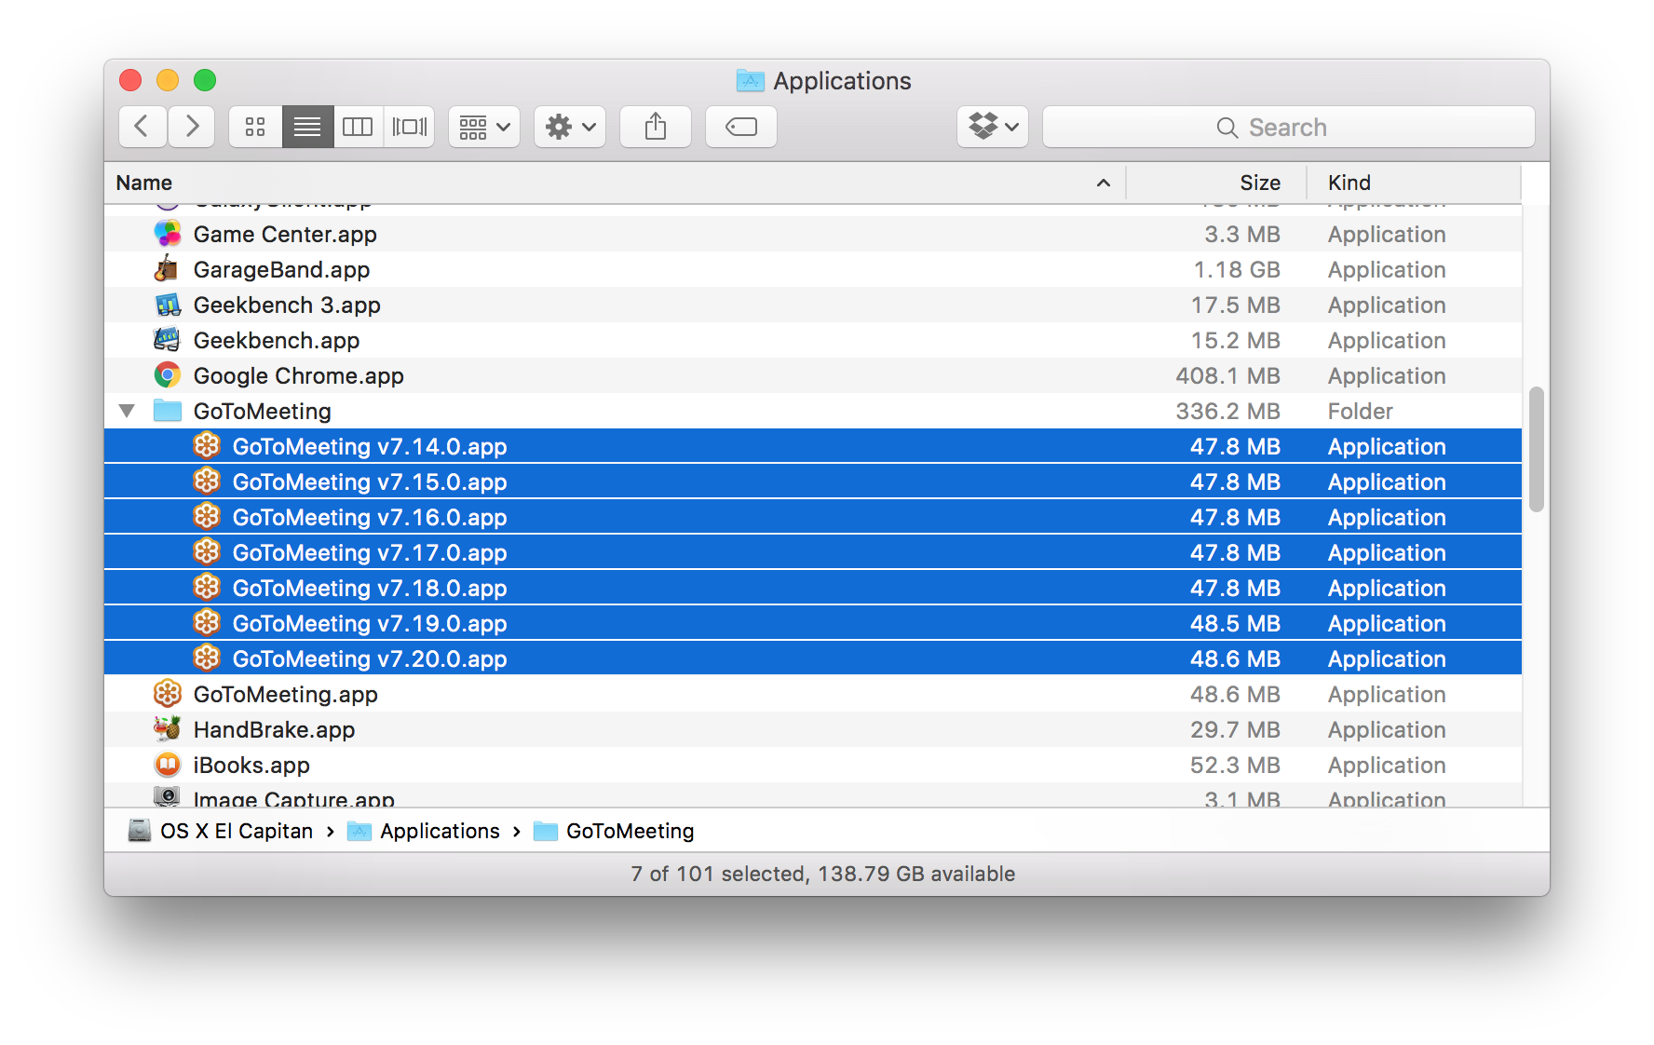Image resolution: width=1654 pixels, height=1045 pixels.
Task: Select the GarageBand.app file name
Action: pyautogui.click(x=281, y=269)
